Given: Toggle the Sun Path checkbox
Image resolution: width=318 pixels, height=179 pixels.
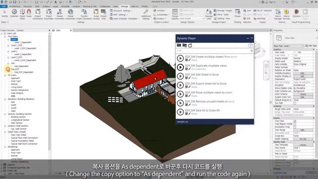Looking at the screenshot, I should point(295,103).
